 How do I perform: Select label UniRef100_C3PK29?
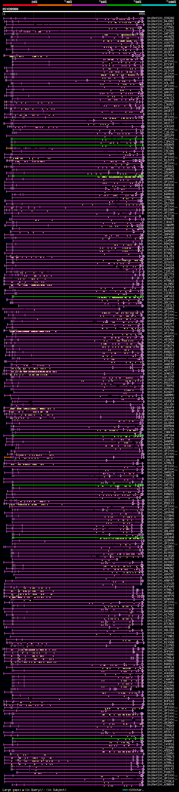tap(161, 142)
